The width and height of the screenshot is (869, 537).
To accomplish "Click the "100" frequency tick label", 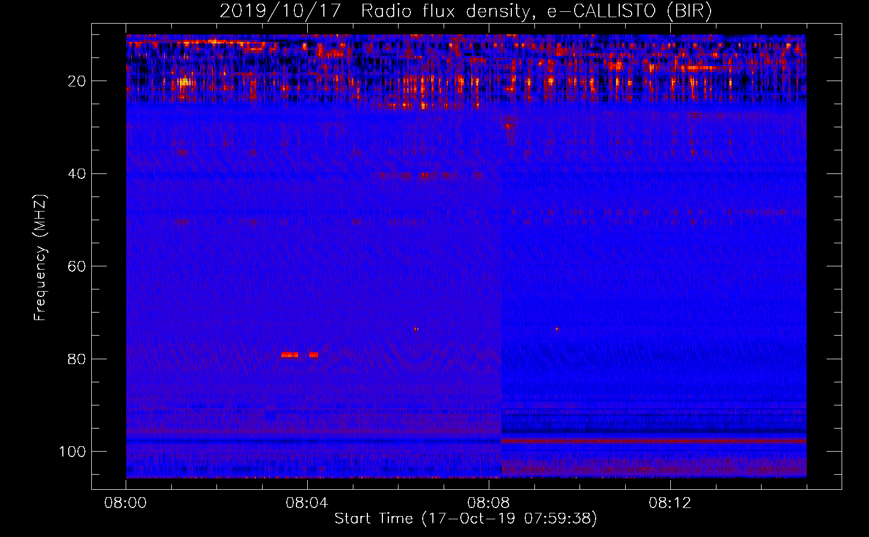I will tap(73, 452).
